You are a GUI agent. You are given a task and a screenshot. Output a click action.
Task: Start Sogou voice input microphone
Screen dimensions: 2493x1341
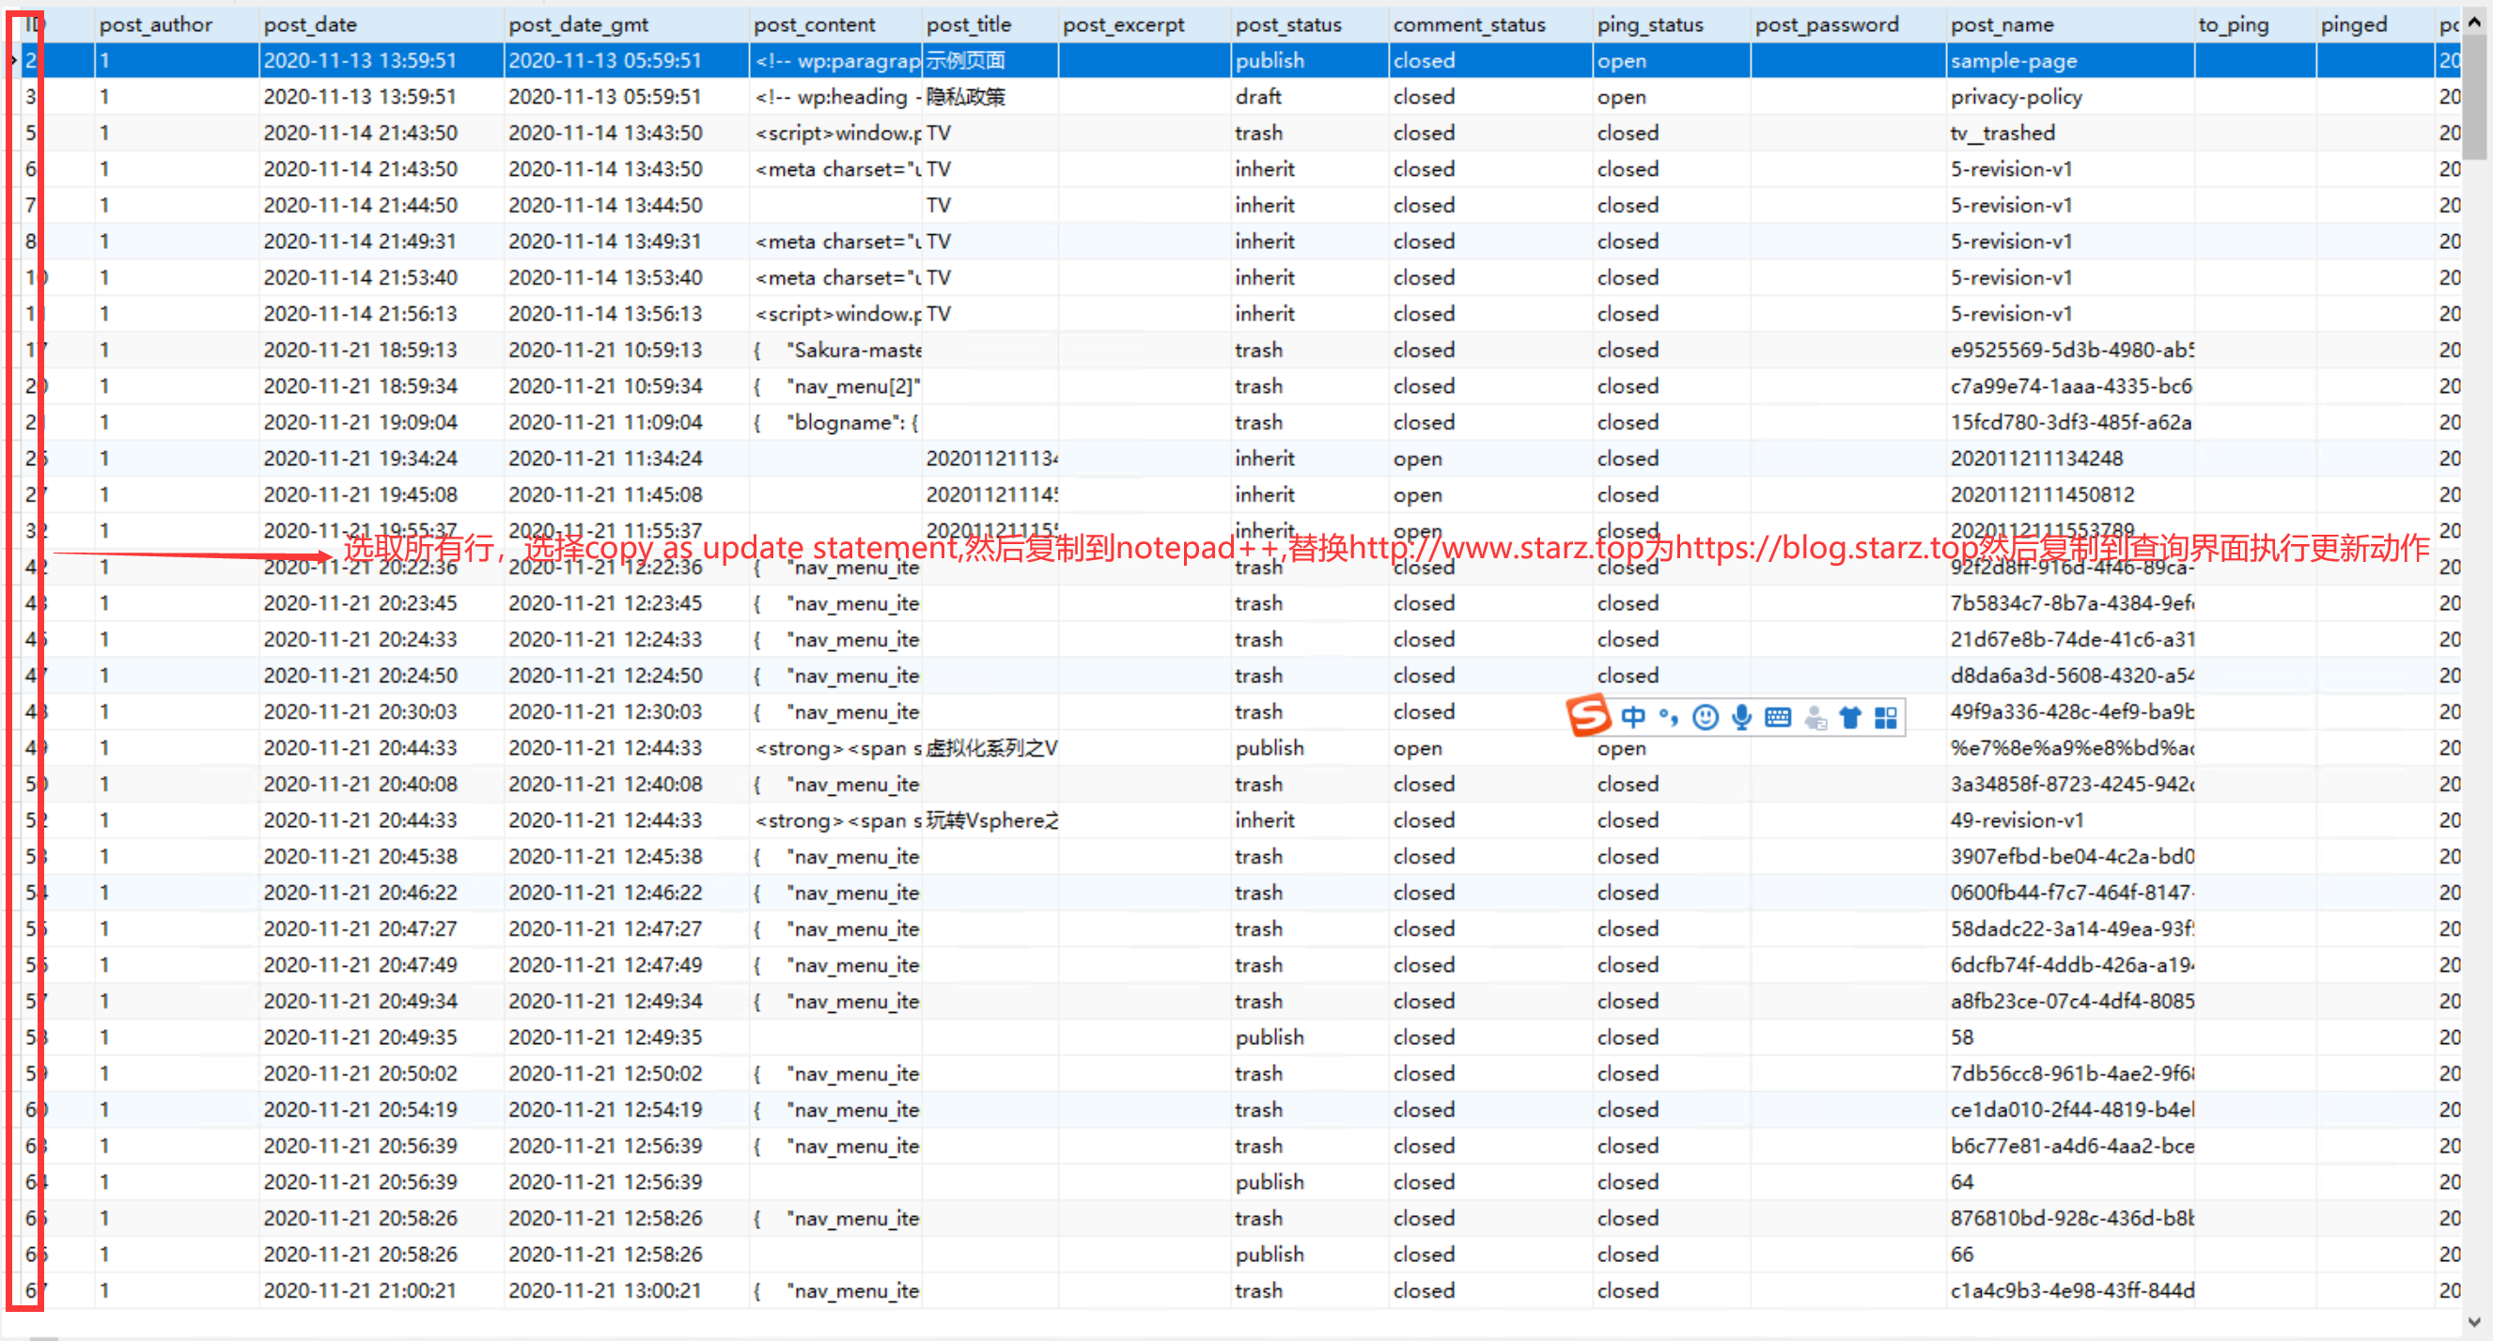click(1742, 717)
